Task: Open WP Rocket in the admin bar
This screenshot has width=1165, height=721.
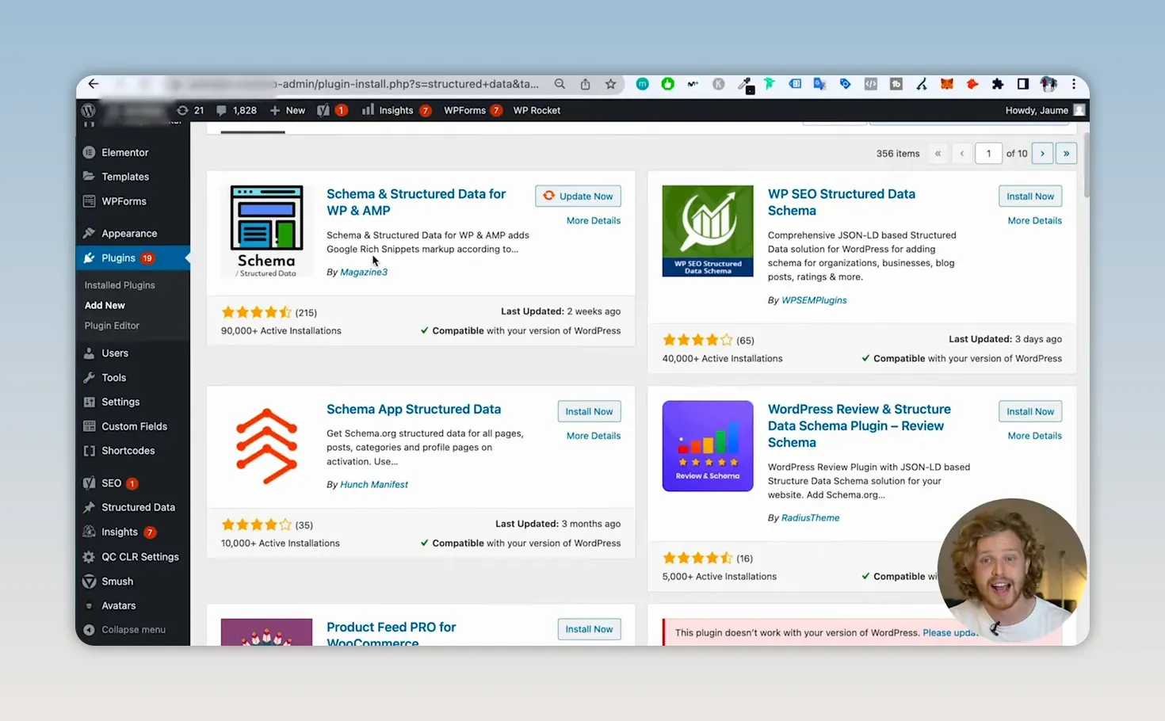Action: tap(537, 110)
